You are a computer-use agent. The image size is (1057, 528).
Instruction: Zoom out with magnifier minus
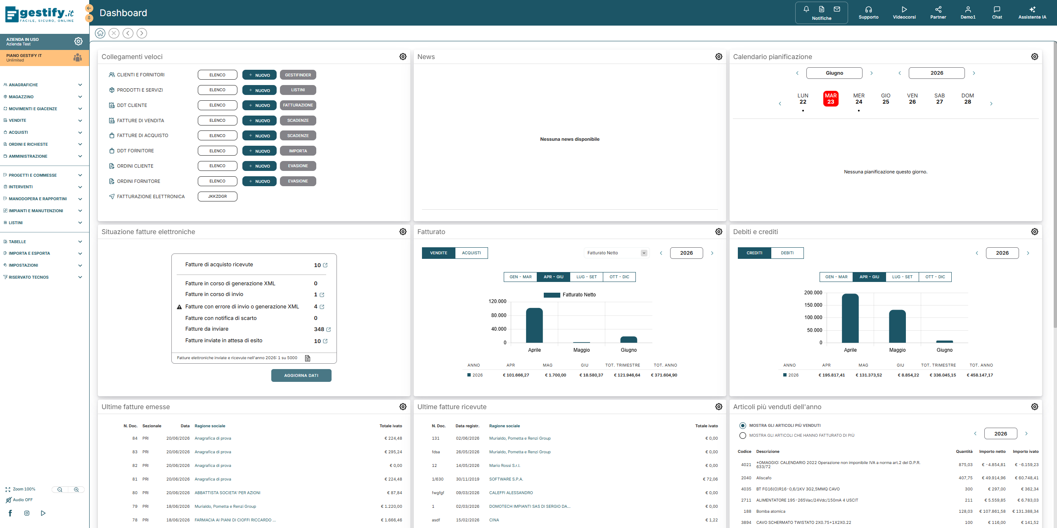[x=60, y=490]
